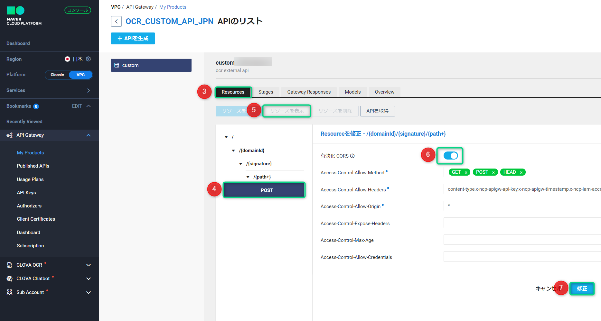Click the CORS info help icon
The height and width of the screenshot is (321, 601).
352,156
